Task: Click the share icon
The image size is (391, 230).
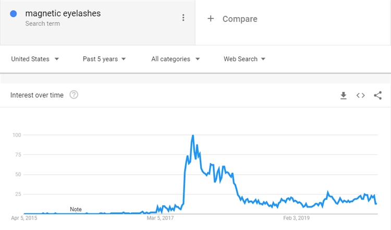Action: point(378,95)
